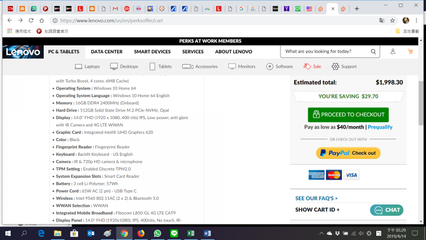This screenshot has width=426, height=240.
Task: Expand SHOW CART ID
Action: tap(317, 210)
